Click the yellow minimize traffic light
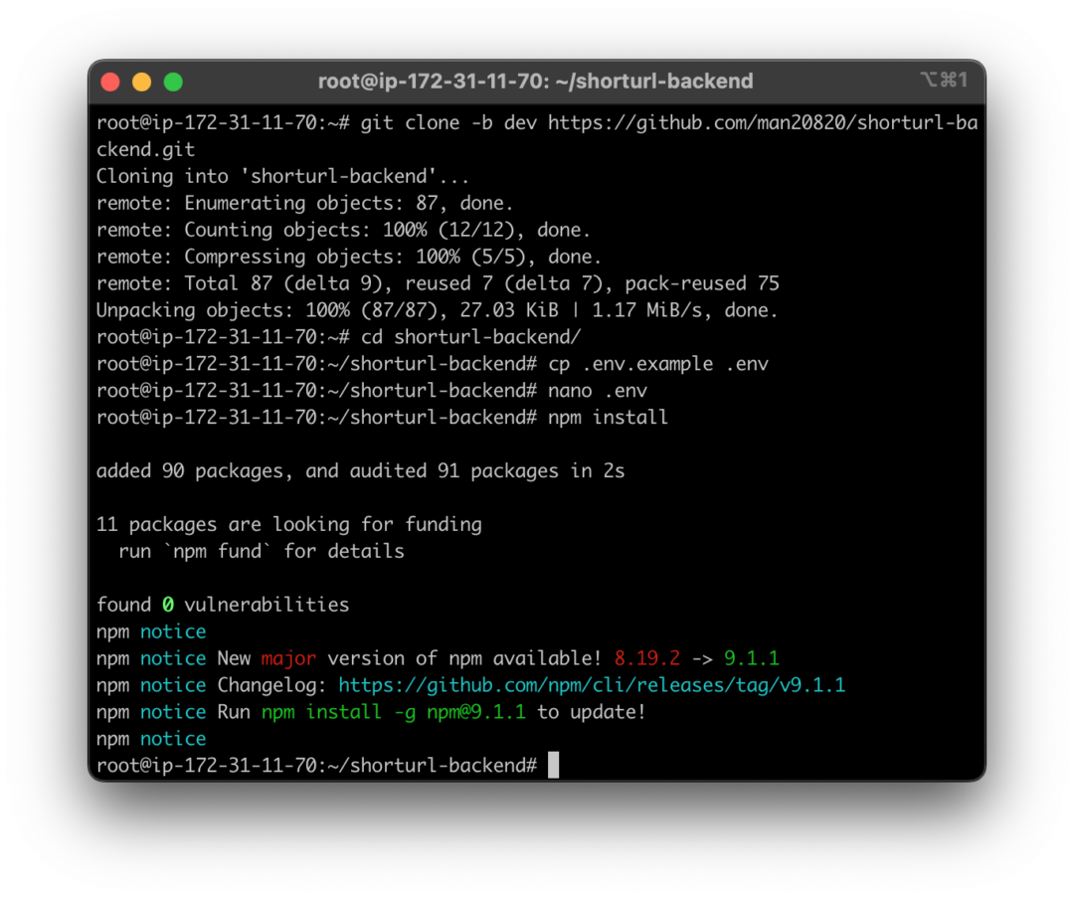The width and height of the screenshot is (1074, 898). pos(140,83)
